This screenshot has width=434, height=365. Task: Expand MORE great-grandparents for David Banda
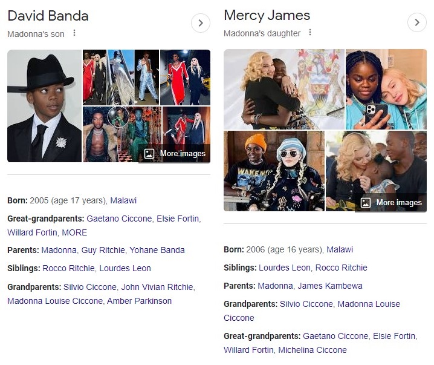coord(74,232)
